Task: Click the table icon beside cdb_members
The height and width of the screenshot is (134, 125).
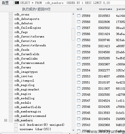Action: click(x=11, y=120)
